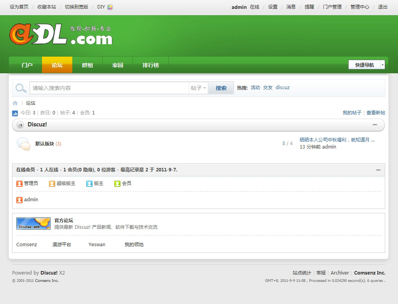Click the 版主 legend user icon
This screenshot has height=304, width=398.
89,184
